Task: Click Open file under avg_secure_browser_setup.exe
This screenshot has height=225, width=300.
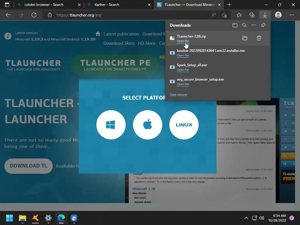Action: click(183, 84)
